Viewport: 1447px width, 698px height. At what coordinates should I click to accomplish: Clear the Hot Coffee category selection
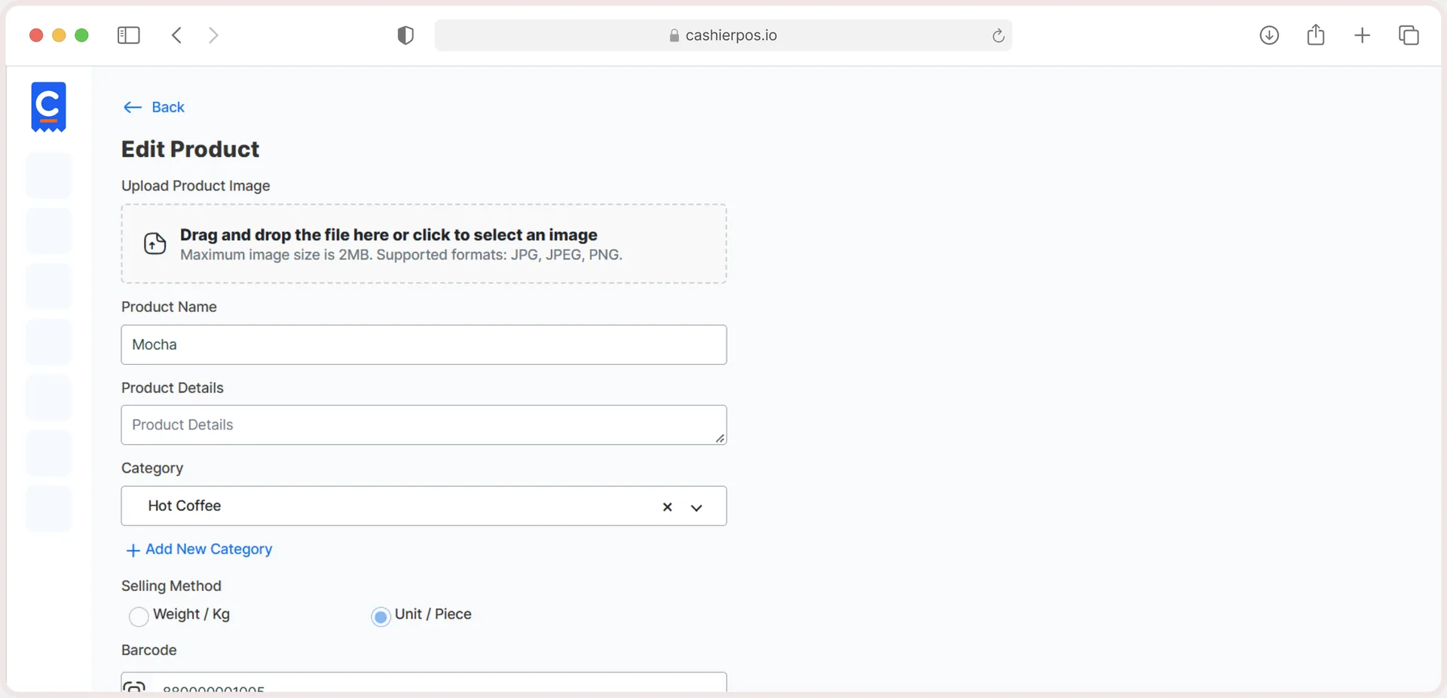pyautogui.click(x=667, y=507)
